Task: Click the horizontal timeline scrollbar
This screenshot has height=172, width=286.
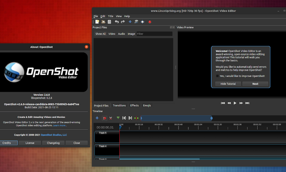Action: tap(160, 159)
